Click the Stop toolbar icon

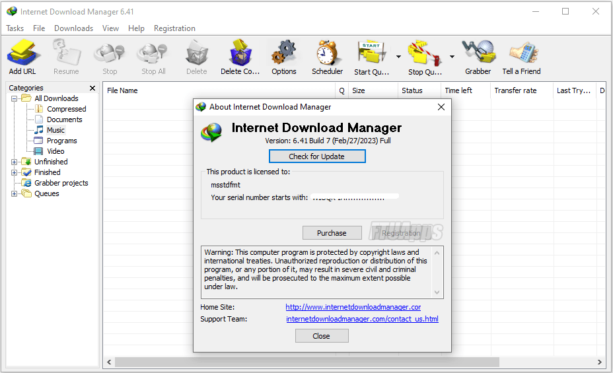pyautogui.click(x=110, y=53)
